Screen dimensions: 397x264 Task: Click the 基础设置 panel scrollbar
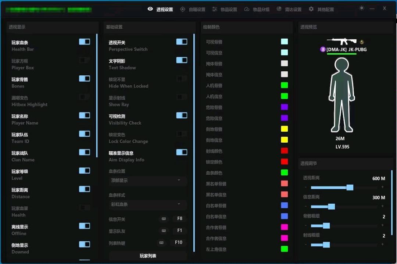coord(194,143)
